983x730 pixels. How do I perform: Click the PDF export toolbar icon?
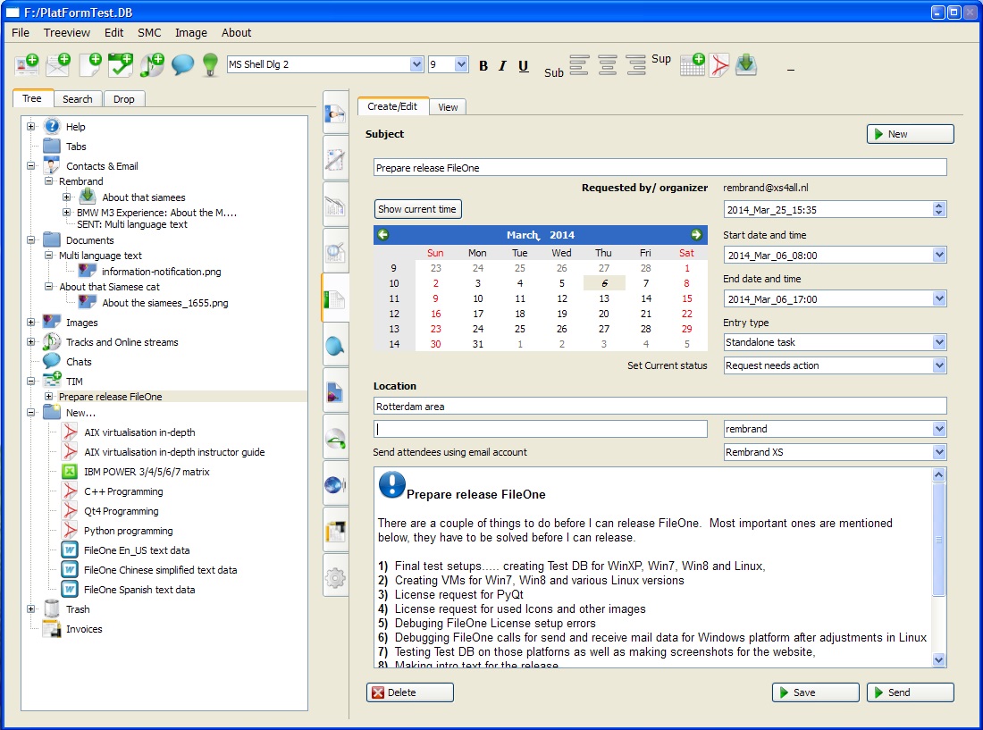click(x=719, y=65)
